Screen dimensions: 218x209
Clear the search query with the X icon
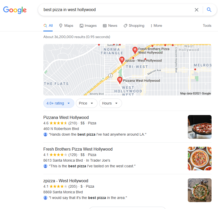coord(196,10)
